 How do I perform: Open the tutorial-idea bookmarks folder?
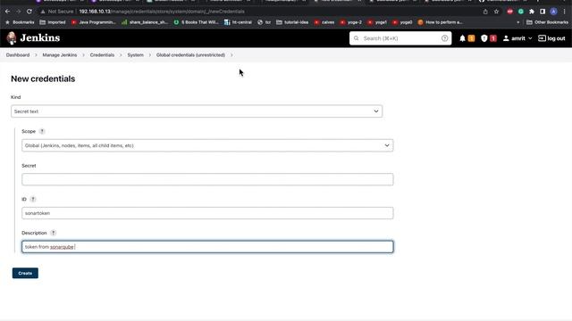point(292,22)
